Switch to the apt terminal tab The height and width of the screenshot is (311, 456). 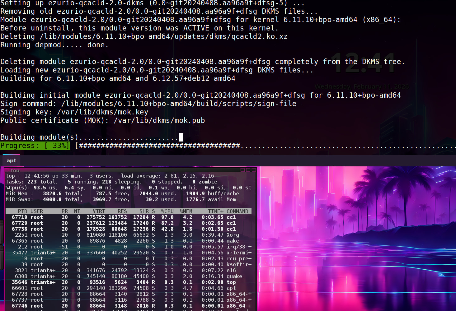[x=12, y=161]
